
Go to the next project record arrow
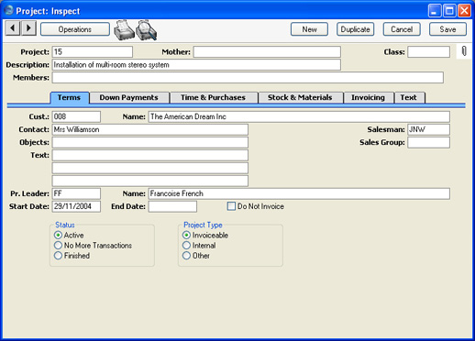click(x=28, y=28)
